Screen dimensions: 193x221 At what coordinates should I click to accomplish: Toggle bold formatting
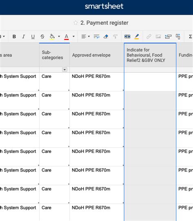(14, 37)
